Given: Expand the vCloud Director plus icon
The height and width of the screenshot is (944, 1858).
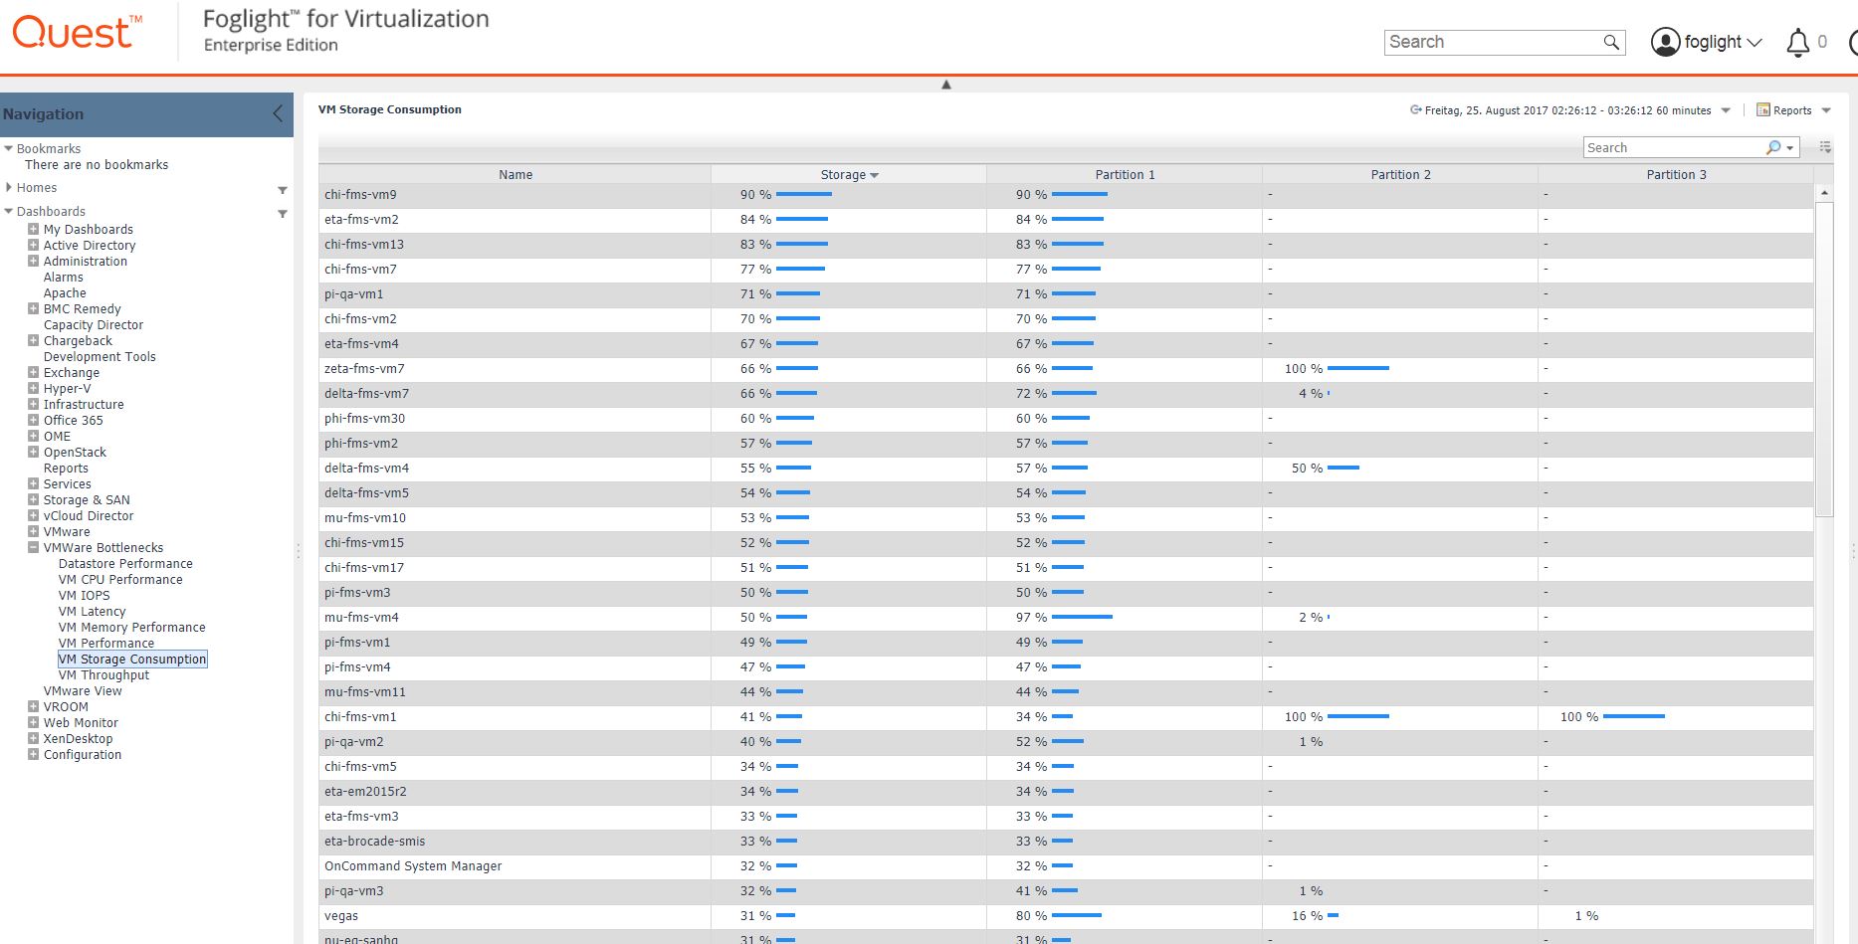Looking at the screenshot, I should point(33,515).
